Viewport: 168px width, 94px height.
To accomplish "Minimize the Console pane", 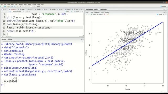I will click(81, 39).
